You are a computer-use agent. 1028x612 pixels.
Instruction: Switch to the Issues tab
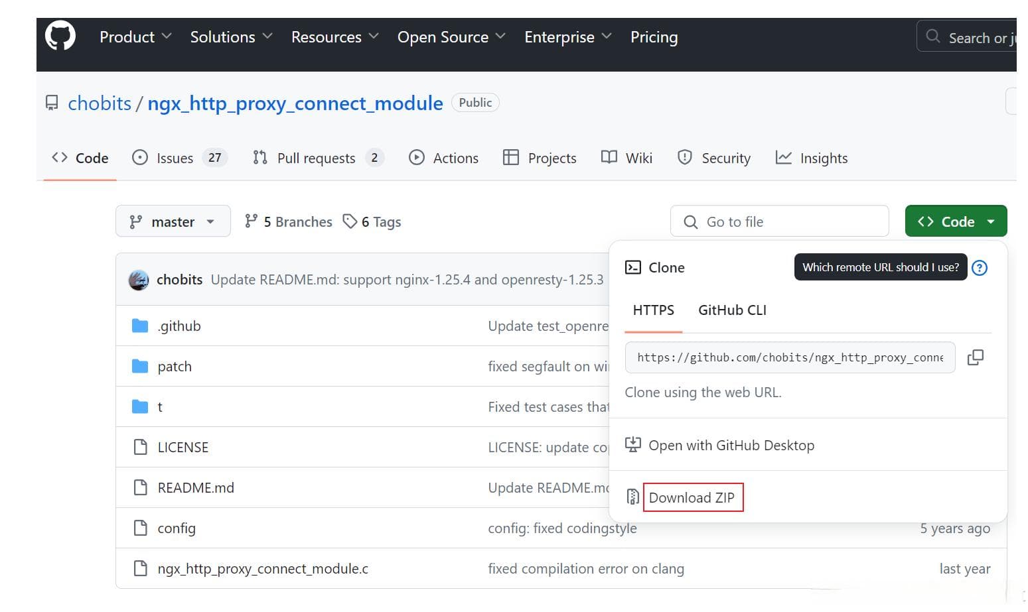179,158
